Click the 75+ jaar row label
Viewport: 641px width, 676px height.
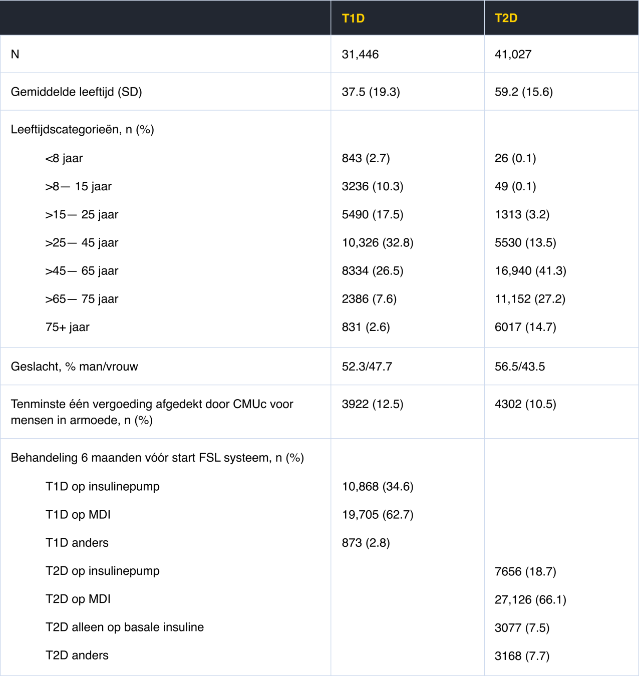coord(68,327)
